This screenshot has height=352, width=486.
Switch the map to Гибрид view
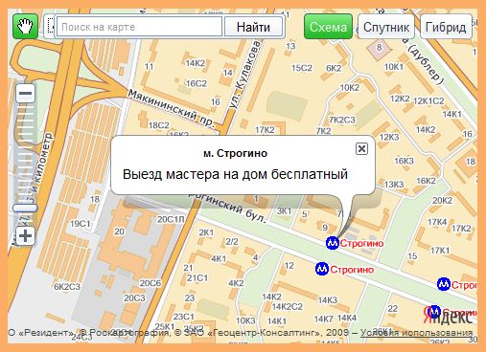tap(446, 27)
